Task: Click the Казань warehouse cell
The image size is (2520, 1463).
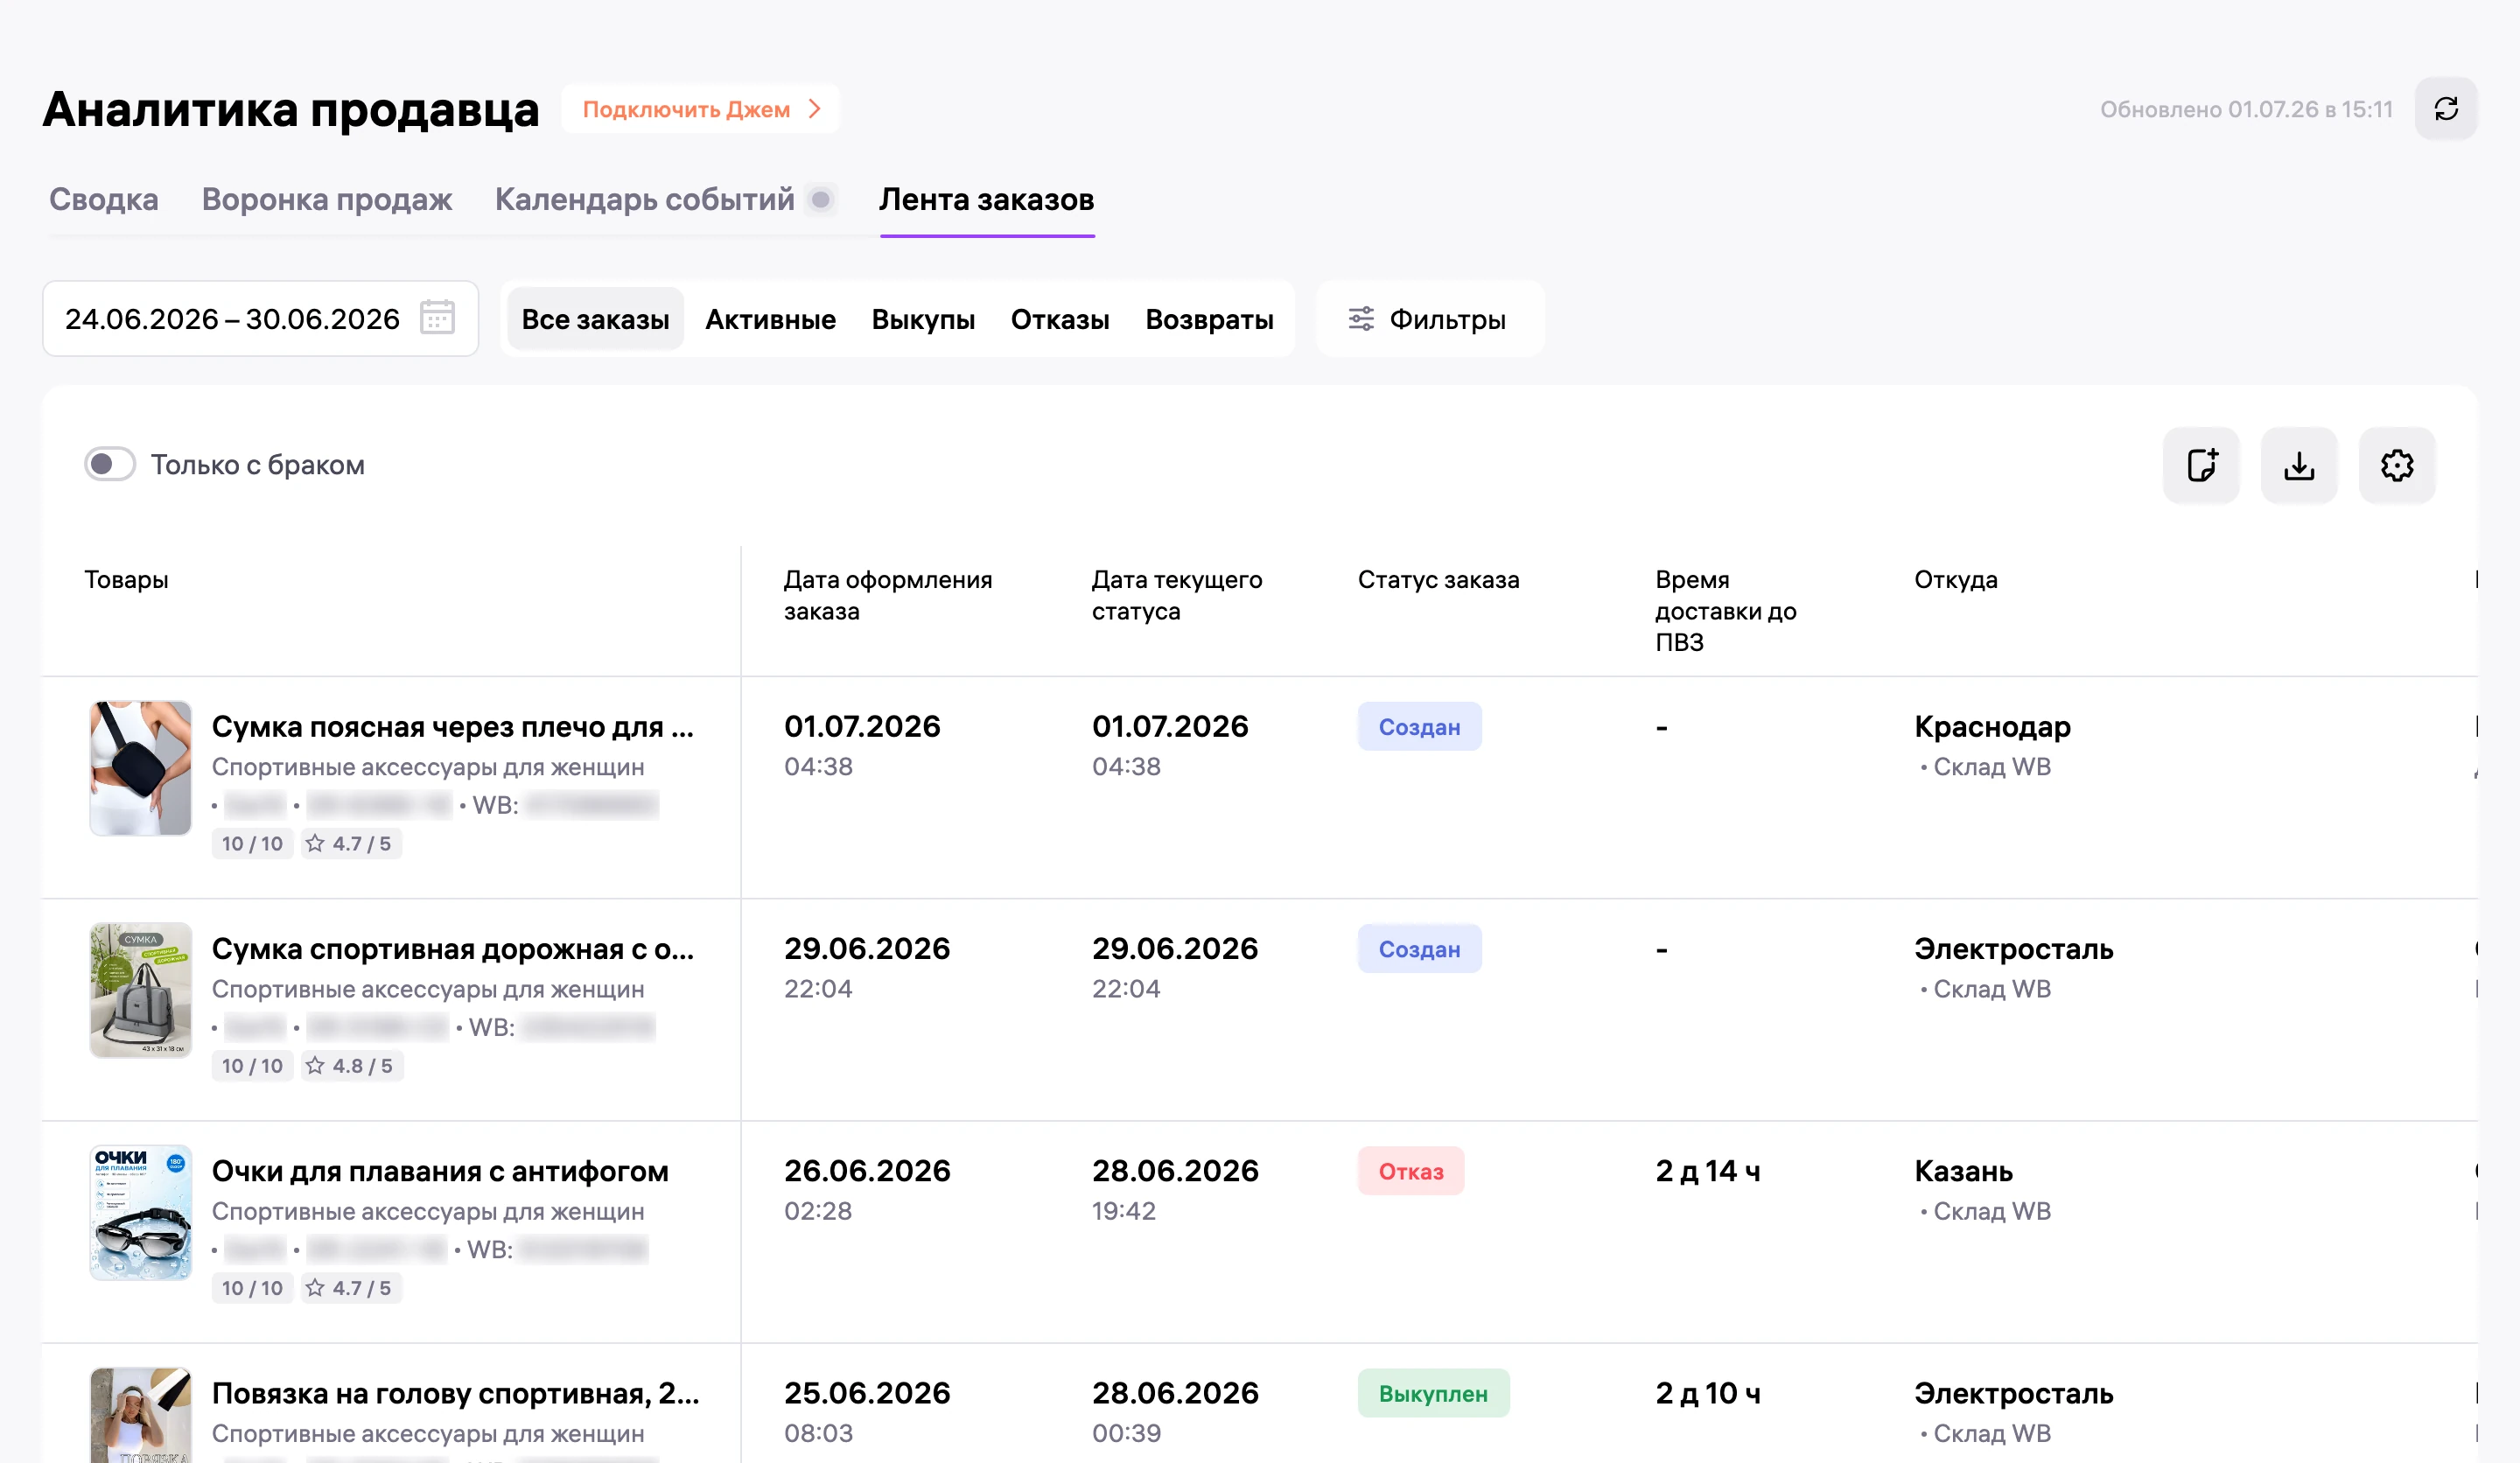Action: click(1982, 1189)
